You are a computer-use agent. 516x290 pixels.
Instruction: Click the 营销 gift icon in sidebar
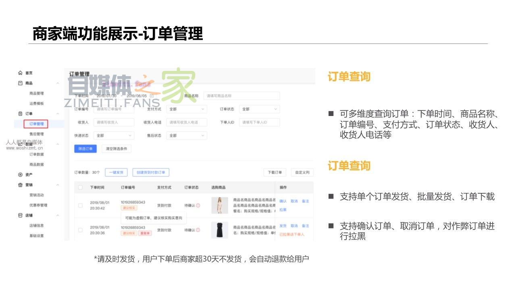coord(20,185)
